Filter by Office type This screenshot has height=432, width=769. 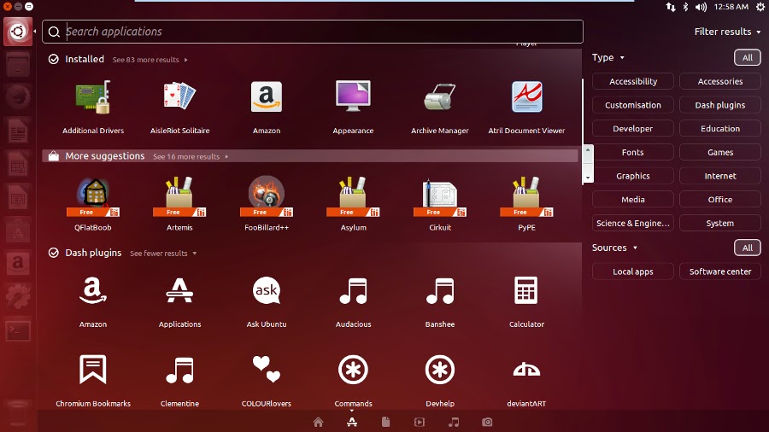720,199
